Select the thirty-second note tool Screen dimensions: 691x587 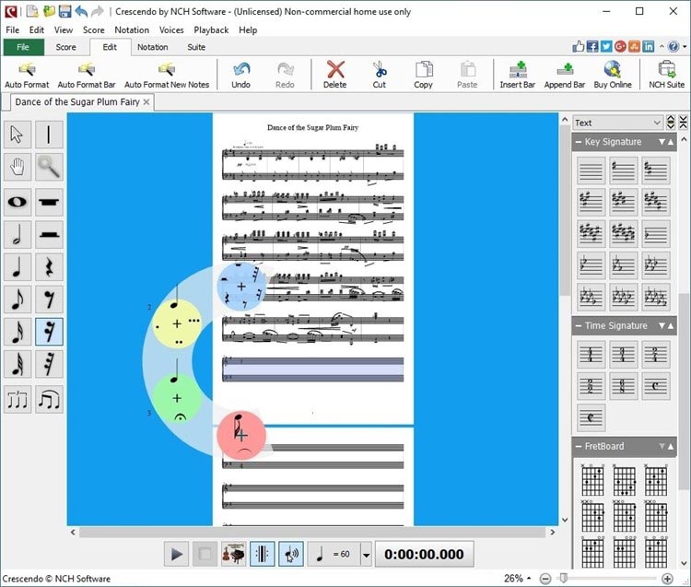pyautogui.click(x=18, y=364)
